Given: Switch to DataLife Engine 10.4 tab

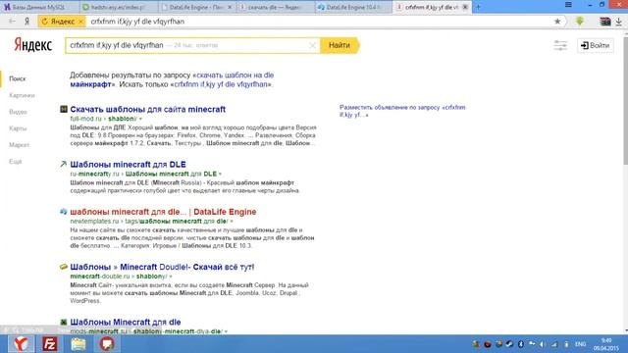Looking at the screenshot, I should [353, 7].
